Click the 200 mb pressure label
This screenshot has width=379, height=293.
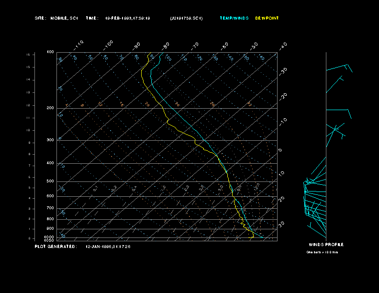coord(51,108)
